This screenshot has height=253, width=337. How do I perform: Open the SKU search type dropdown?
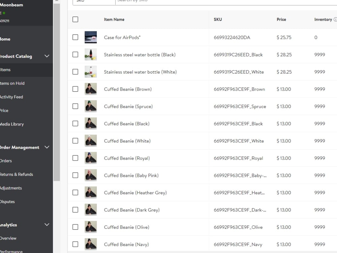94,2
